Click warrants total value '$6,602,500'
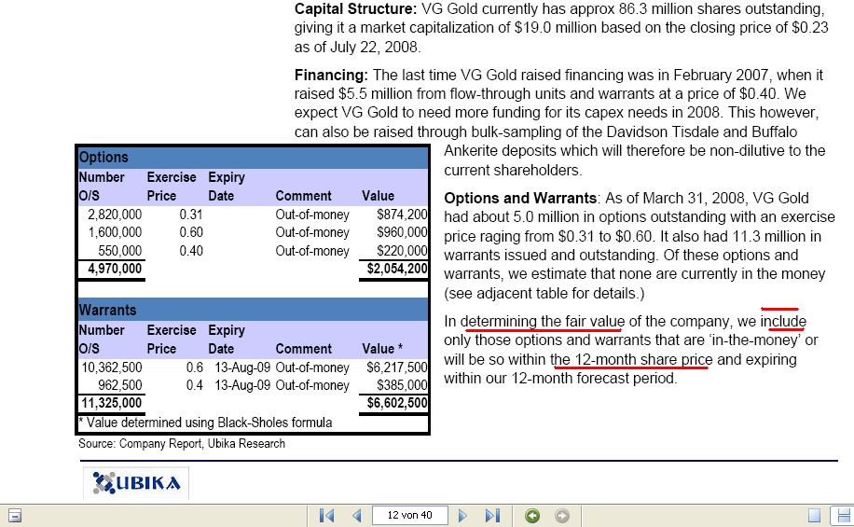The image size is (854, 527). click(397, 403)
